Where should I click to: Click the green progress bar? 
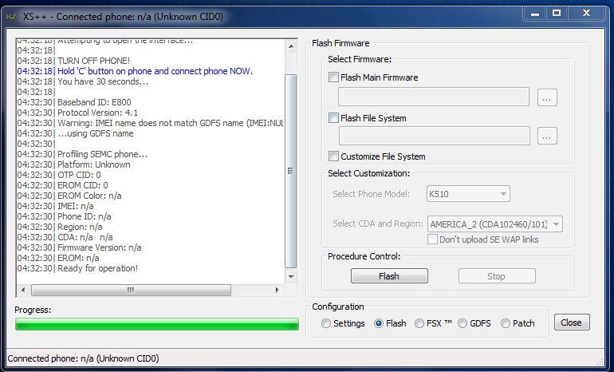(x=157, y=324)
